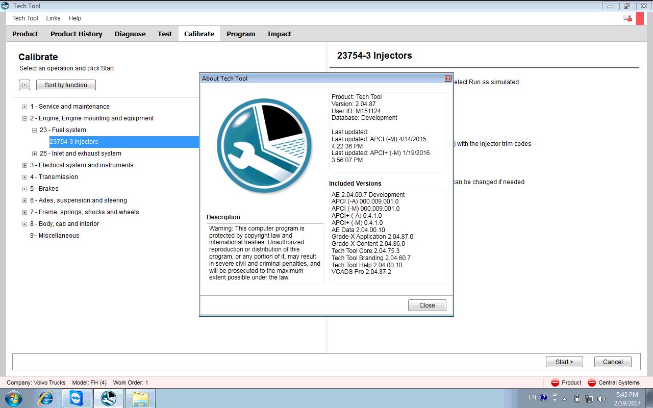Switch to the Test tab
The height and width of the screenshot is (408, 653).
click(165, 34)
